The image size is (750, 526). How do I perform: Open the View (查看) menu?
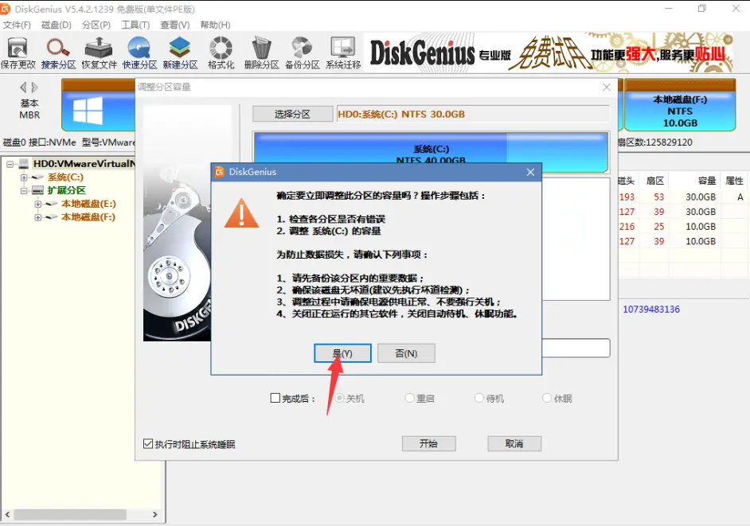[175, 25]
